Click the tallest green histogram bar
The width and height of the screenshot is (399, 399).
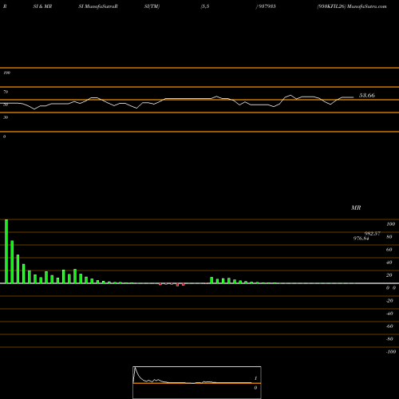(6, 251)
